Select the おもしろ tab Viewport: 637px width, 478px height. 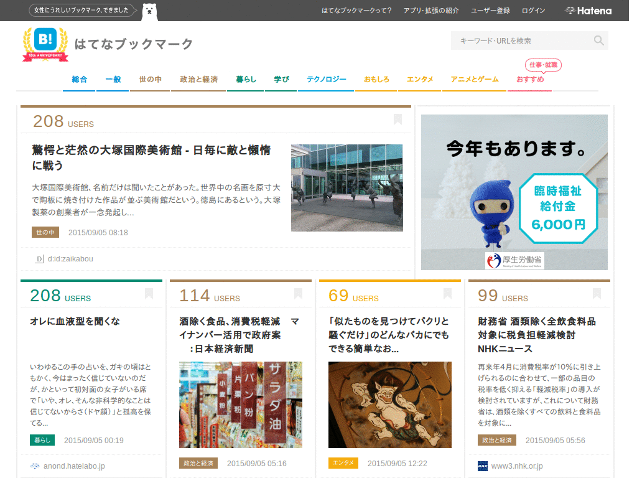tap(376, 79)
